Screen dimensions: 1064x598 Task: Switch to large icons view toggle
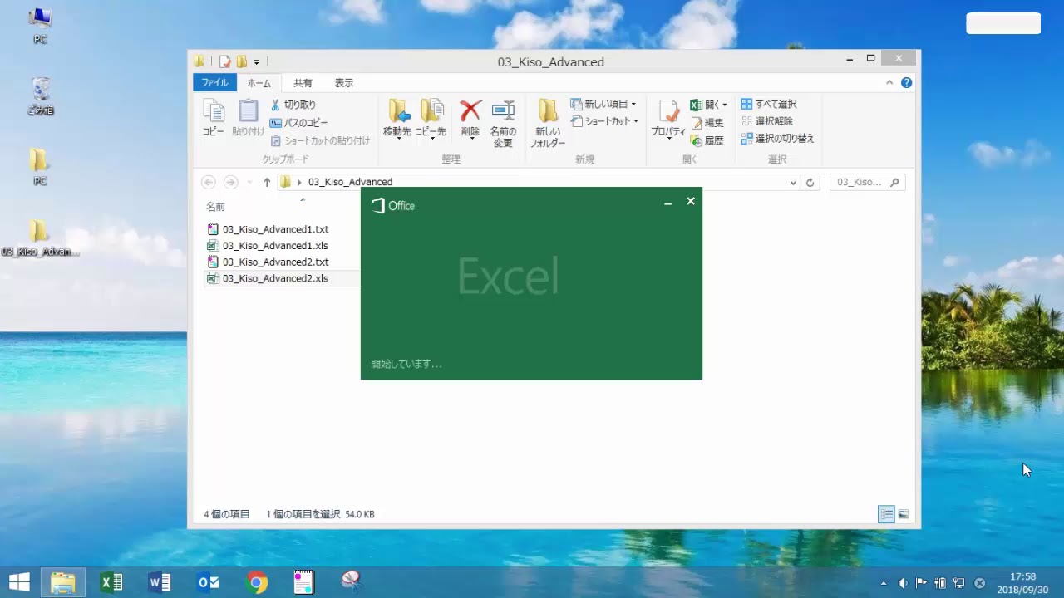pos(904,515)
